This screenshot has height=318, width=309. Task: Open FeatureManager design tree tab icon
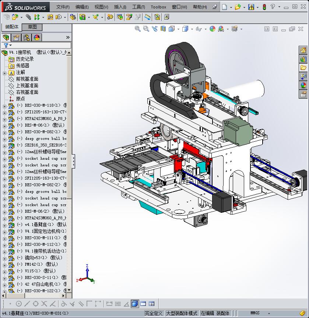click(6, 38)
